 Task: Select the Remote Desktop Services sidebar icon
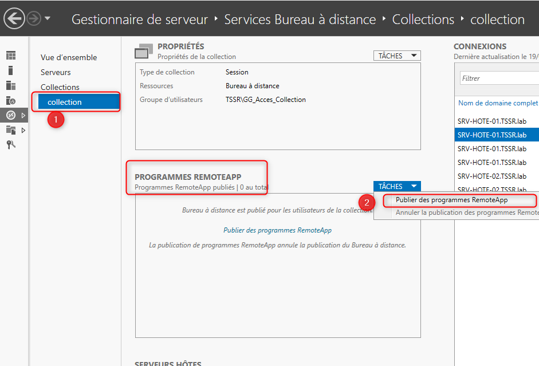[x=12, y=115]
